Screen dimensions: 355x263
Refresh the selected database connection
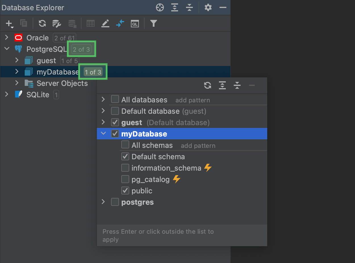(42, 24)
